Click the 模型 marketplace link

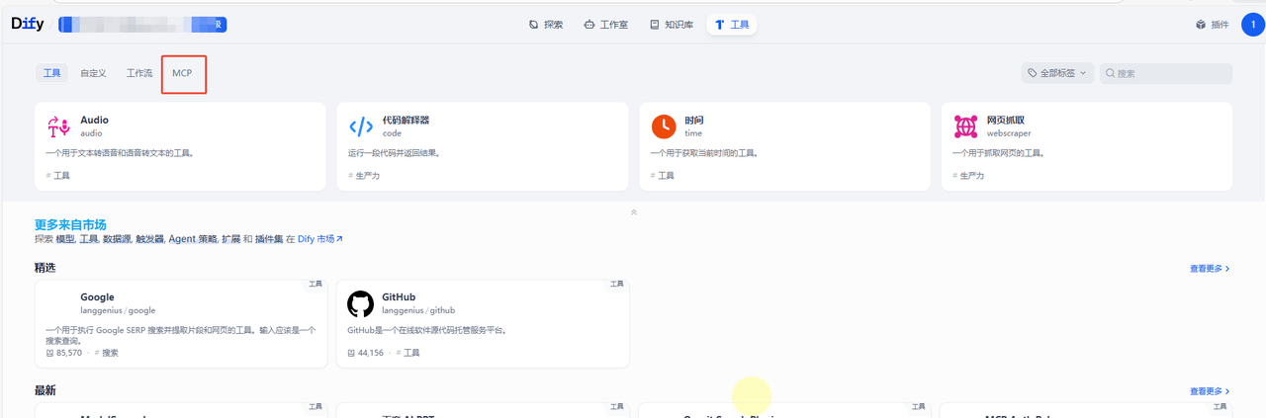(x=65, y=239)
